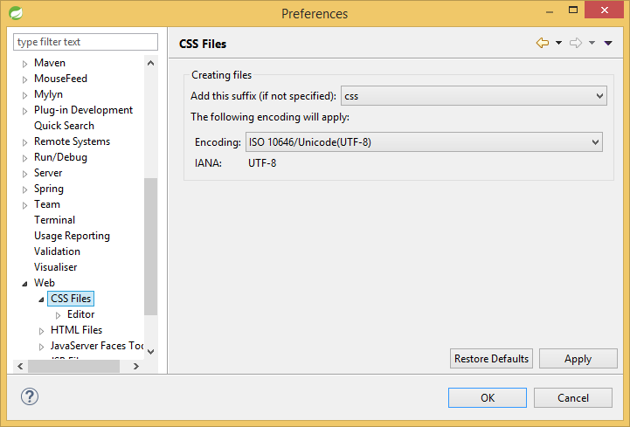Click the Restore Defaults button

click(x=492, y=359)
